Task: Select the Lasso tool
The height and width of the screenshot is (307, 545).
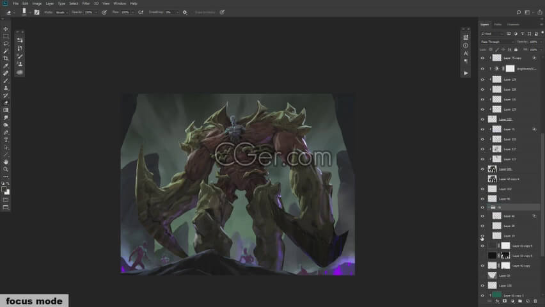Action: [6, 43]
